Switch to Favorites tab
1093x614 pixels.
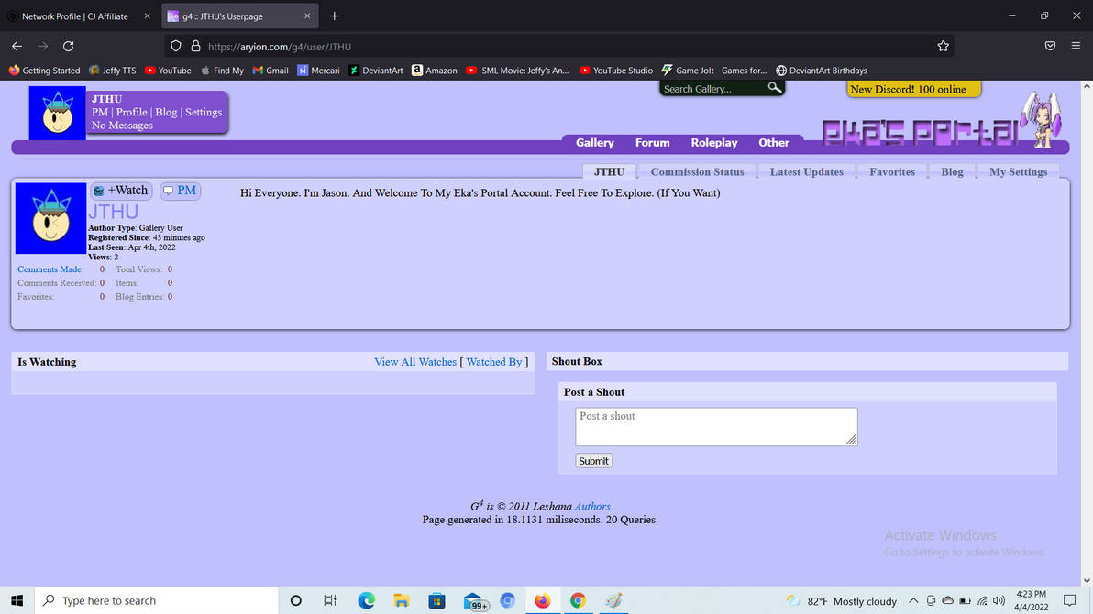(892, 171)
